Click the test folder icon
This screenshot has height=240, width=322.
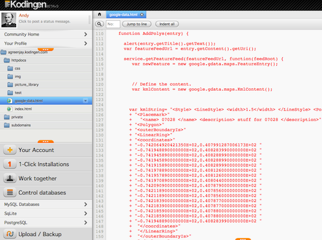coord(10,93)
